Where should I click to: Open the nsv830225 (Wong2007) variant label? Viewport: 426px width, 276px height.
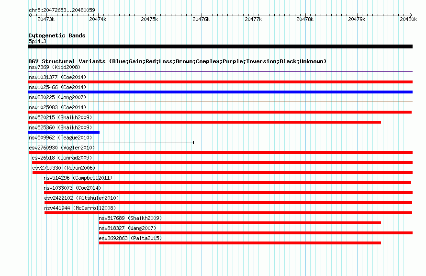tap(57, 97)
